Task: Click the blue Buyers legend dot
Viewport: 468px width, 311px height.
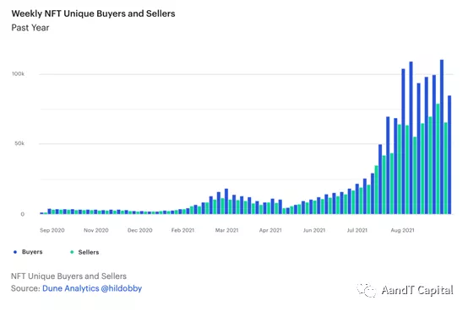Action: pos(15,252)
